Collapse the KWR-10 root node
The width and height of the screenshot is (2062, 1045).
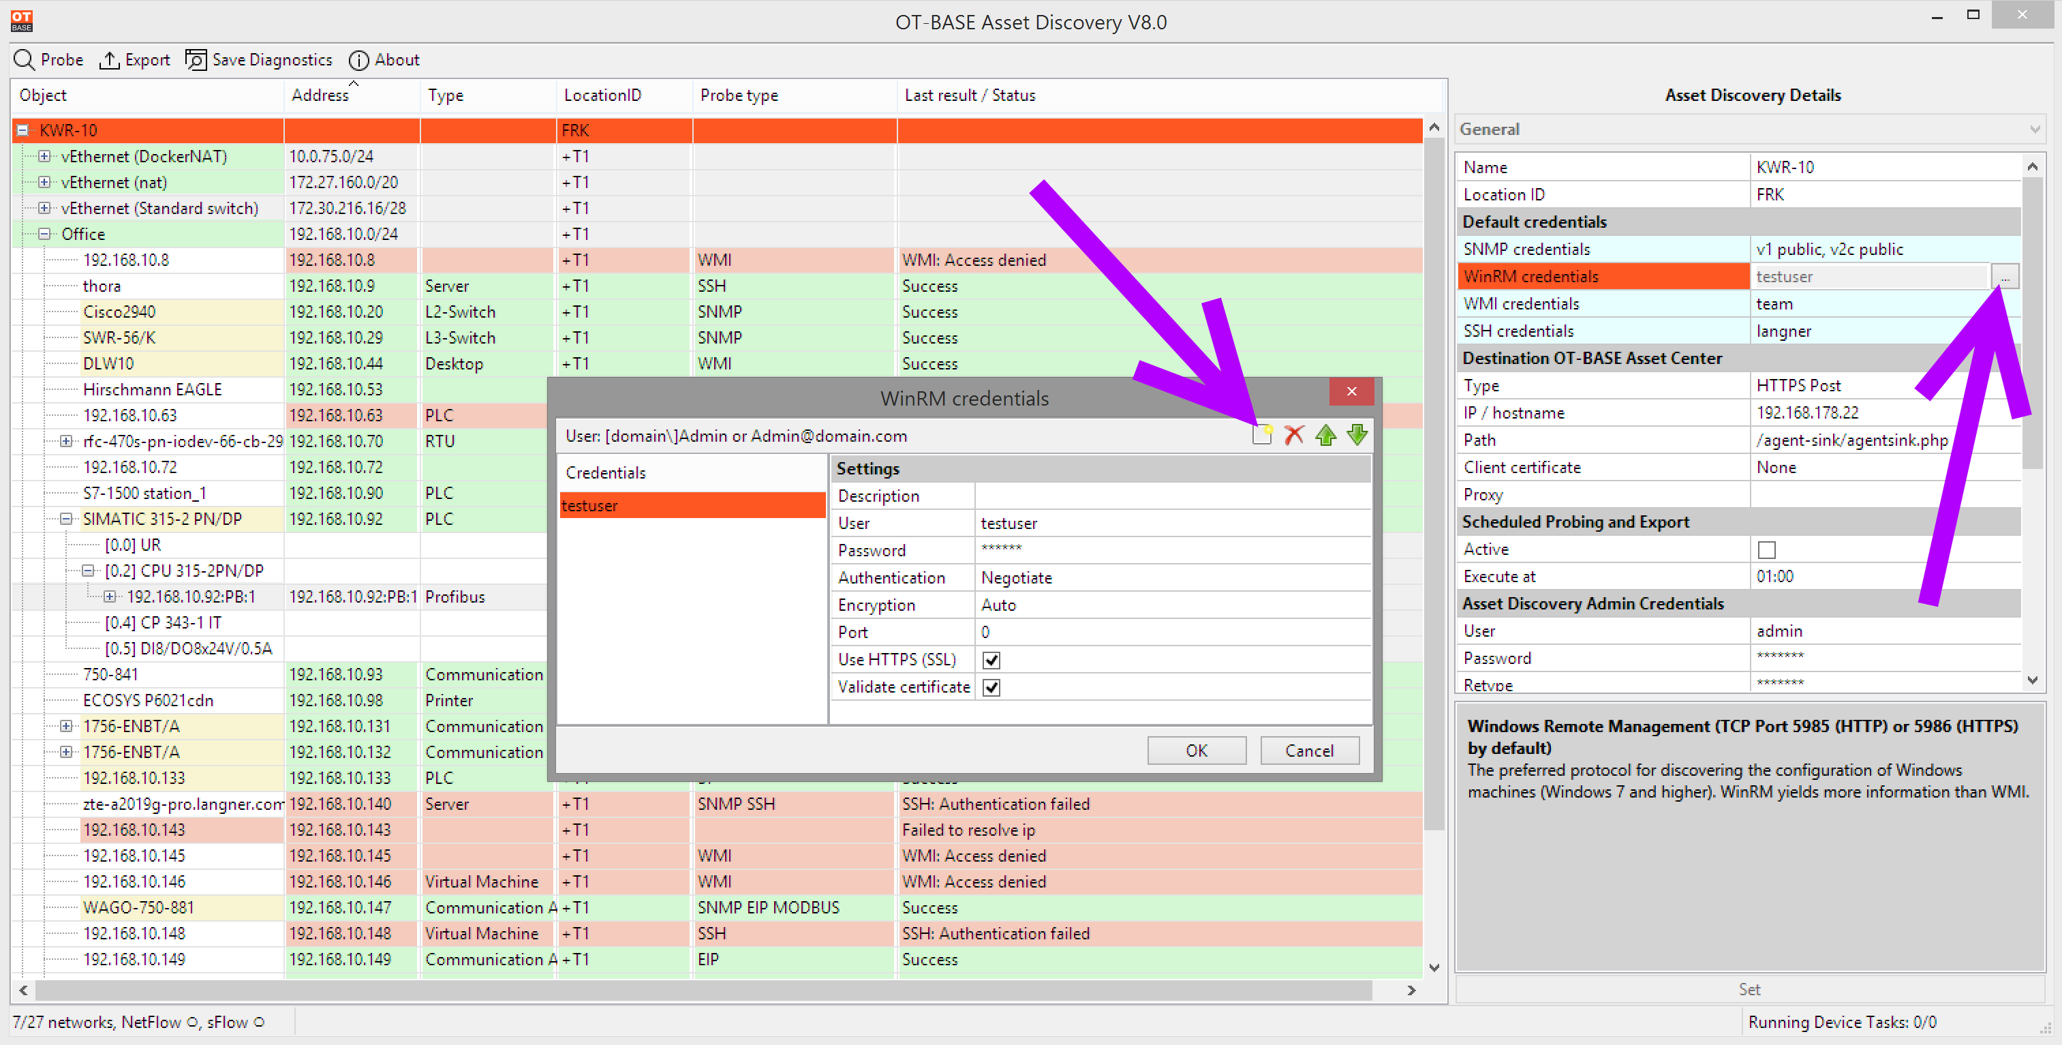[x=23, y=130]
